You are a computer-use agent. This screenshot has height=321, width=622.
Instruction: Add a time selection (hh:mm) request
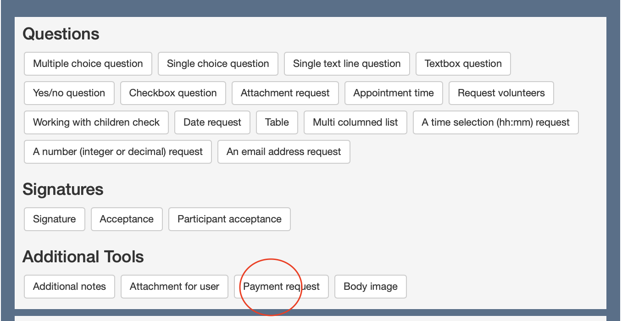click(x=495, y=122)
